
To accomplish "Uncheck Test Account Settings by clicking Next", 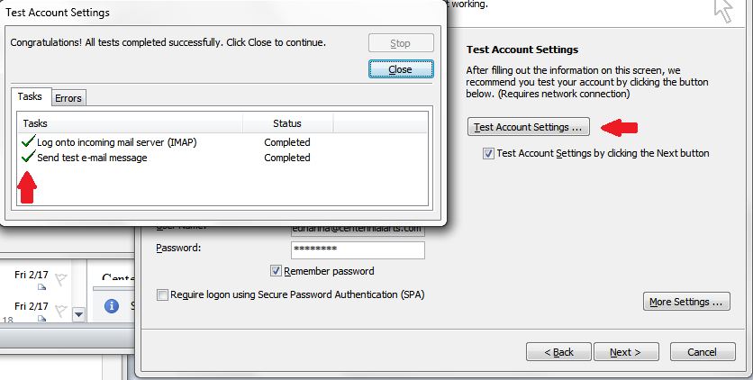I will tap(488, 154).
